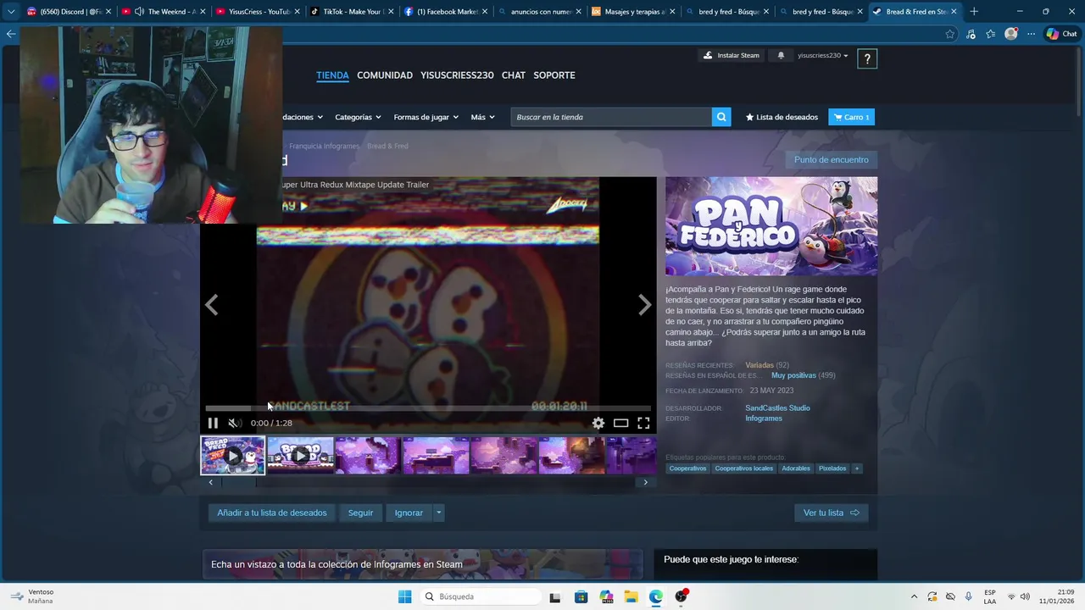1085x610 pixels.
Task: Open tab list dropdown in Edge
Action: tap(11, 12)
